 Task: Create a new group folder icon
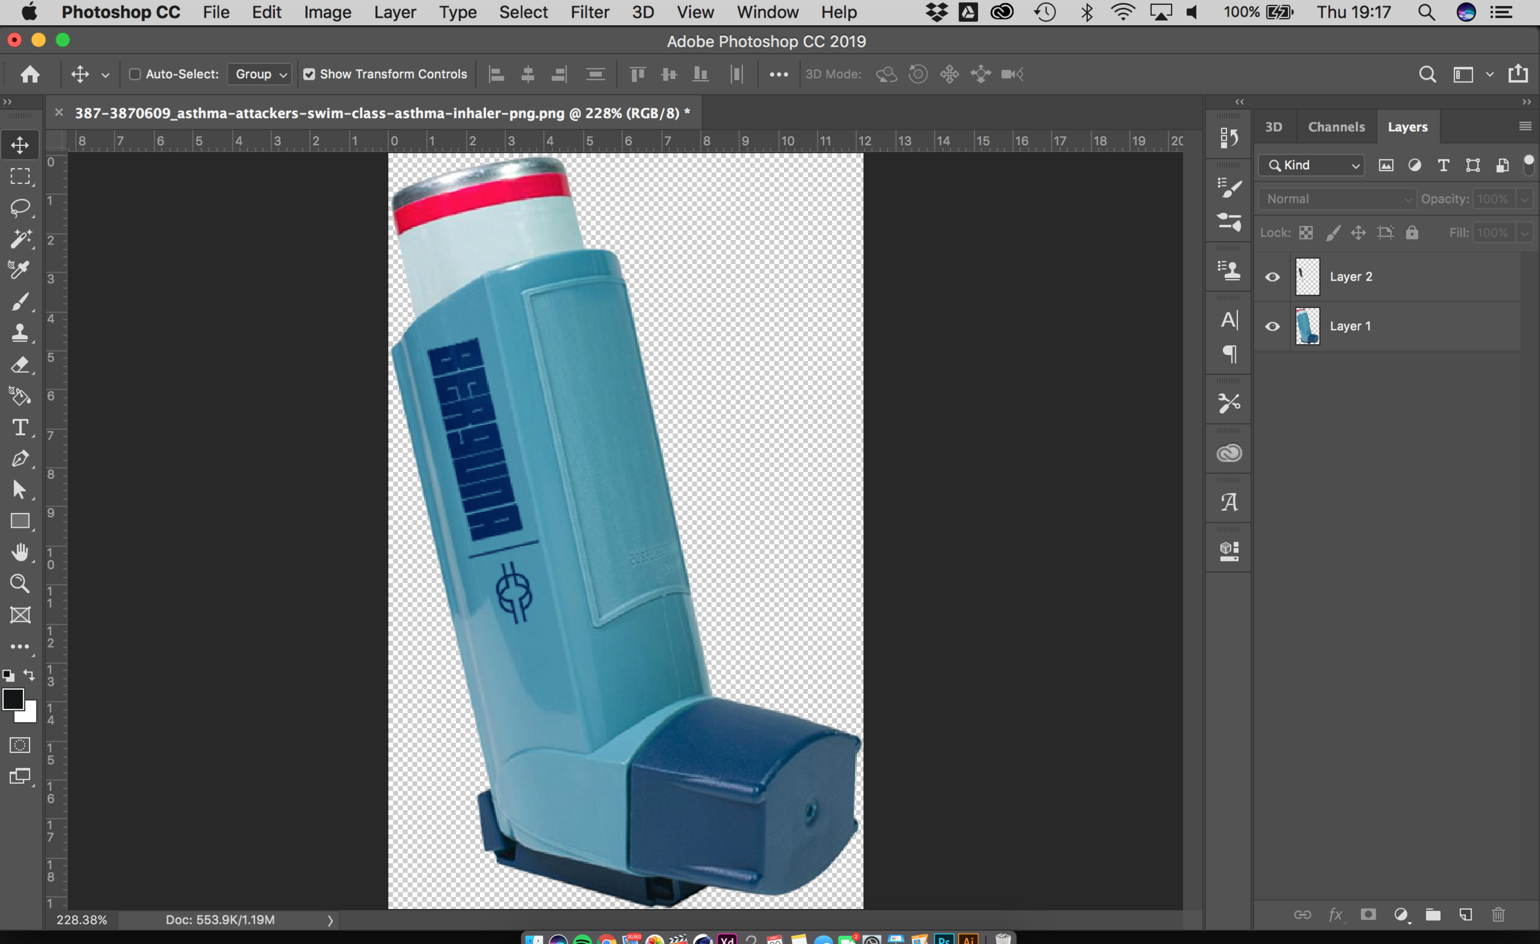1433,914
